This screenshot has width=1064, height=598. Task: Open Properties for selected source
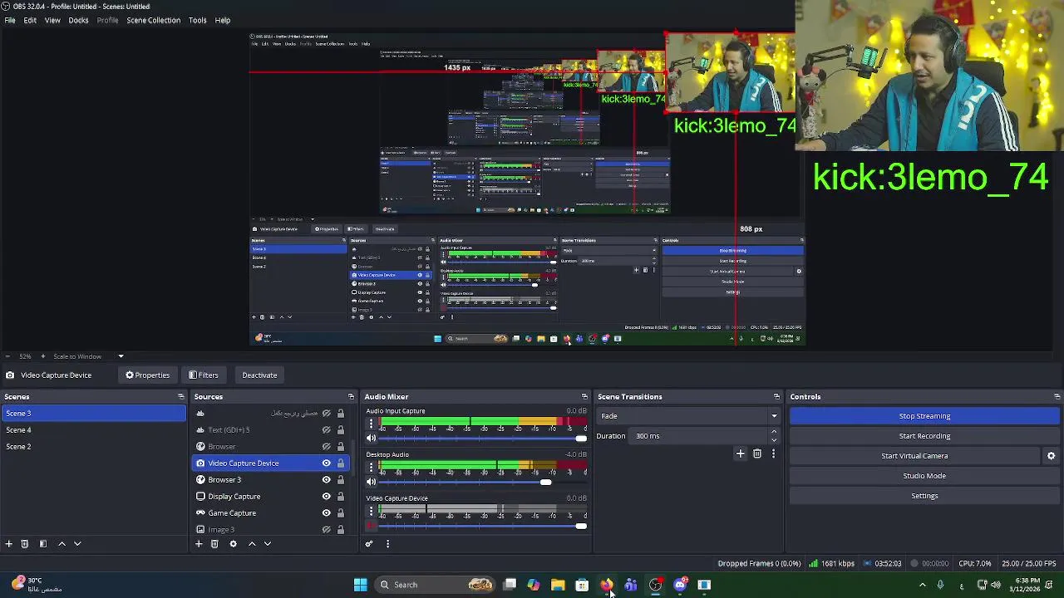[x=148, y=375]
